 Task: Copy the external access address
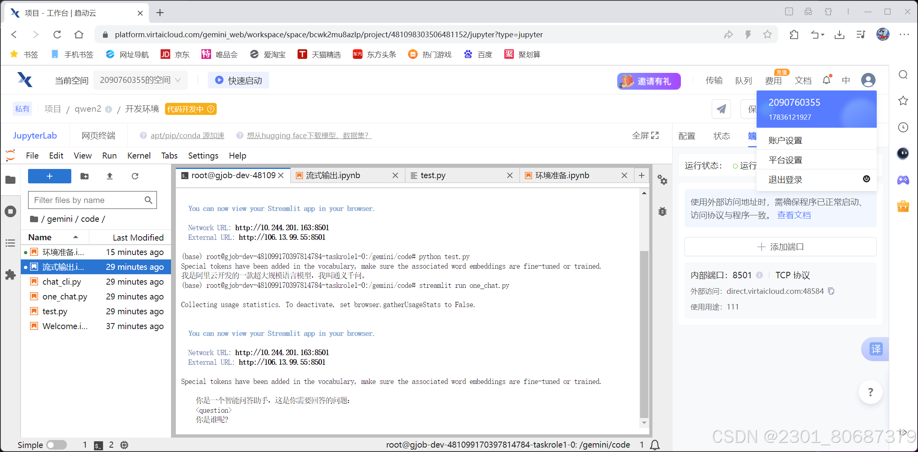click(x=831, y=291)
